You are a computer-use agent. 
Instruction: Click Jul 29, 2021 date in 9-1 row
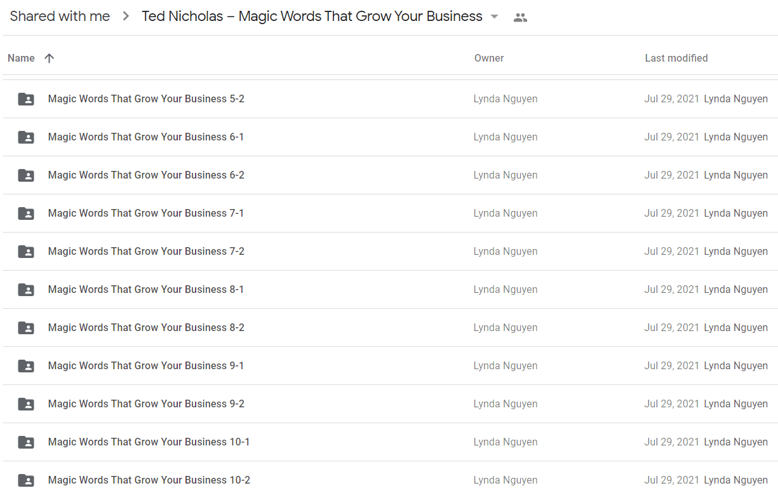[672, 366]
